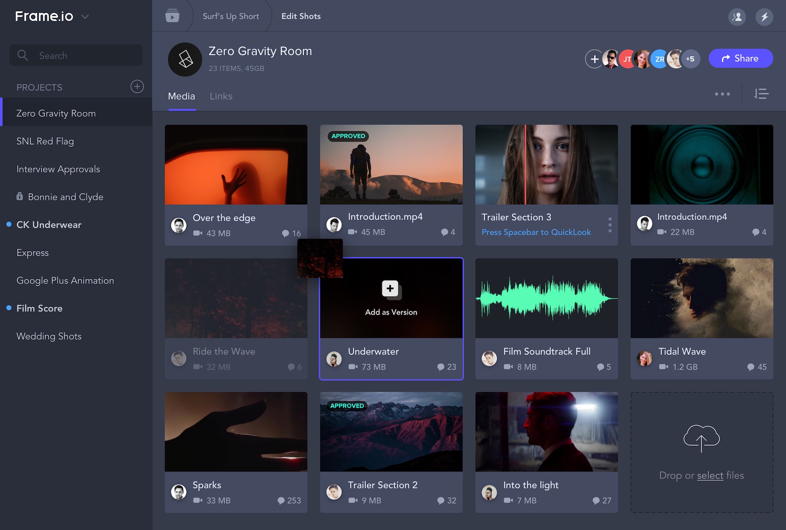Add a collaborator with plus circle
The width and height of the screenshot is (786, 530).
(594, 59)
